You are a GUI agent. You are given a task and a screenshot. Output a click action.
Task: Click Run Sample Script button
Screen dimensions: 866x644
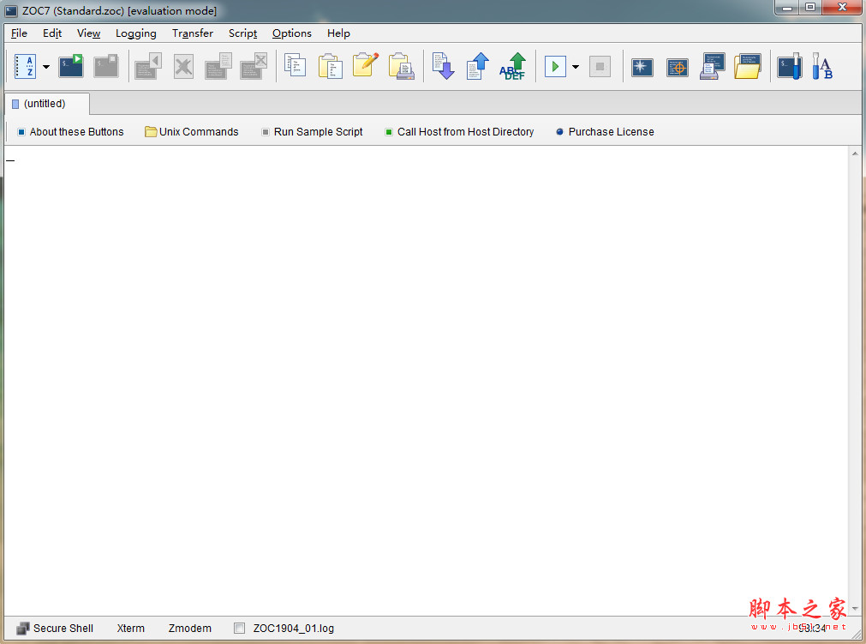click(312, 131)
